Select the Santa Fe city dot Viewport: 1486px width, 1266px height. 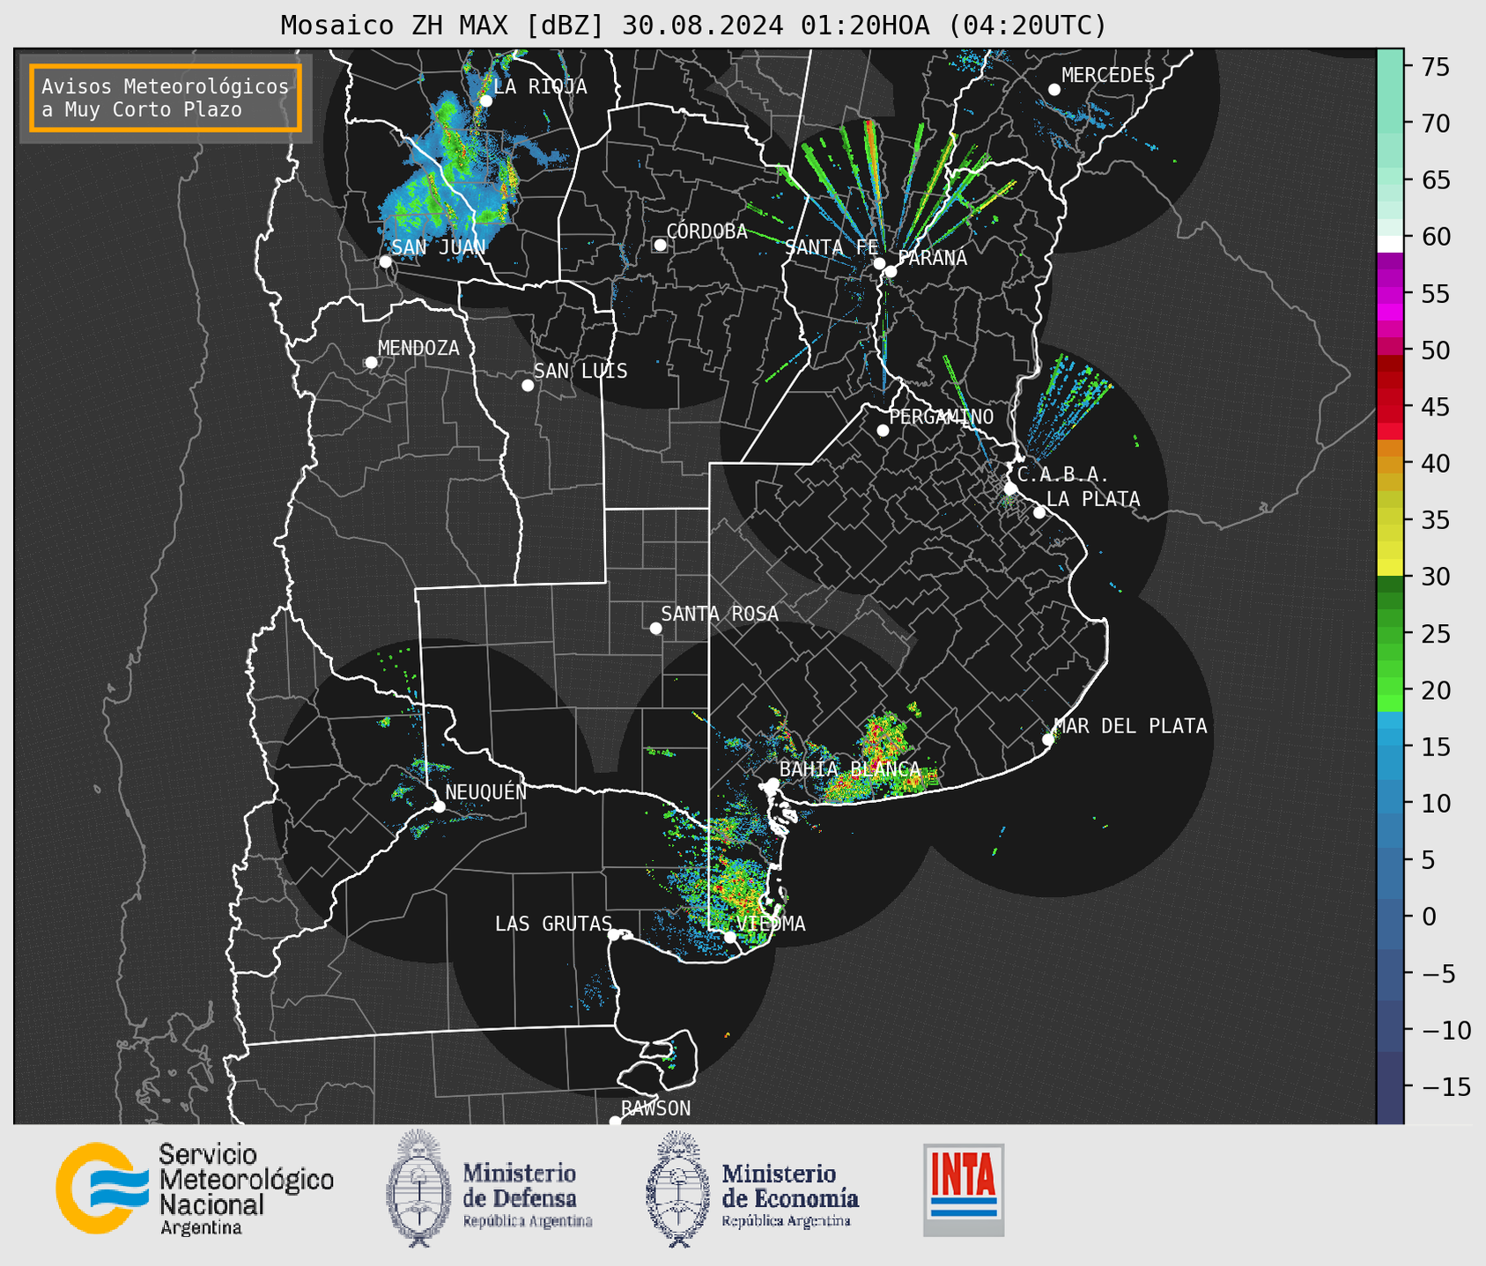click(879, 263)
